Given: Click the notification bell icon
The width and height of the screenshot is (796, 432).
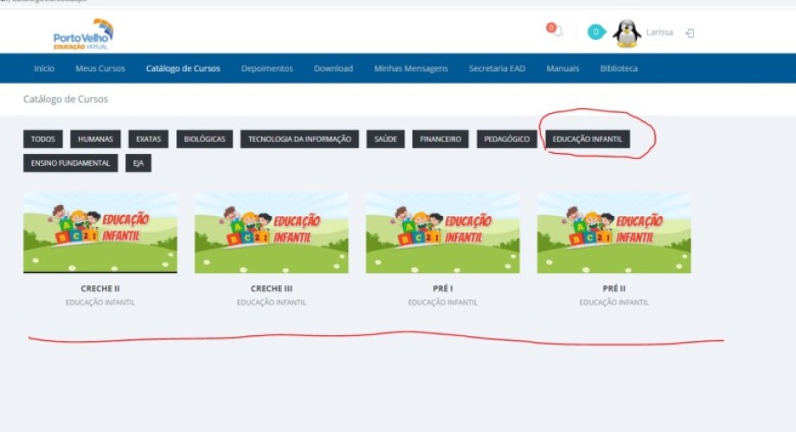Looking at the screenshot, I should [557, 32].
